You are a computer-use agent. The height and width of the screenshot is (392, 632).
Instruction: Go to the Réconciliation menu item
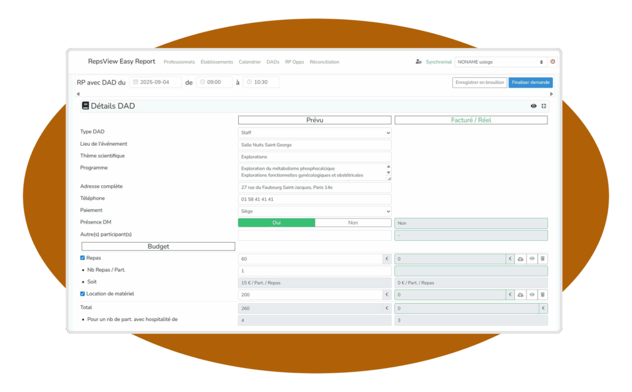coord(324,62)
